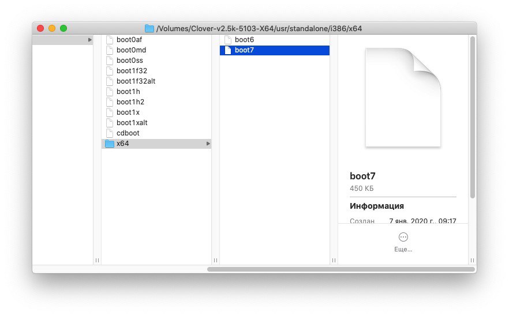
Task: Click the horizontal scrollbar thumb
Action: (341, 269)
